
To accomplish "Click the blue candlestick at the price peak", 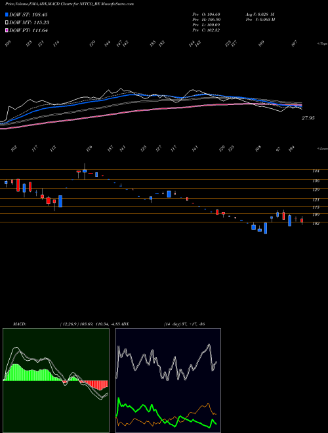I will point(85,171).
